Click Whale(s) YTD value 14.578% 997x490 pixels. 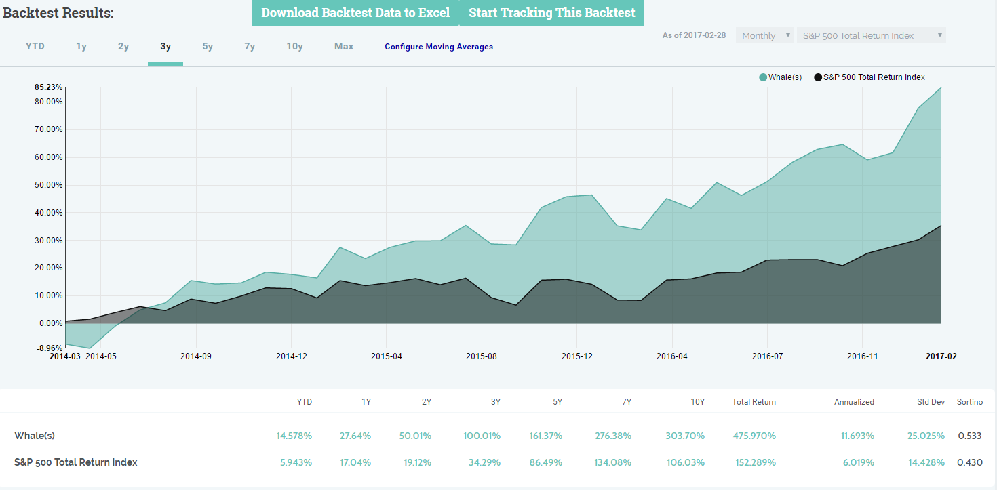[x=294, y=436]
